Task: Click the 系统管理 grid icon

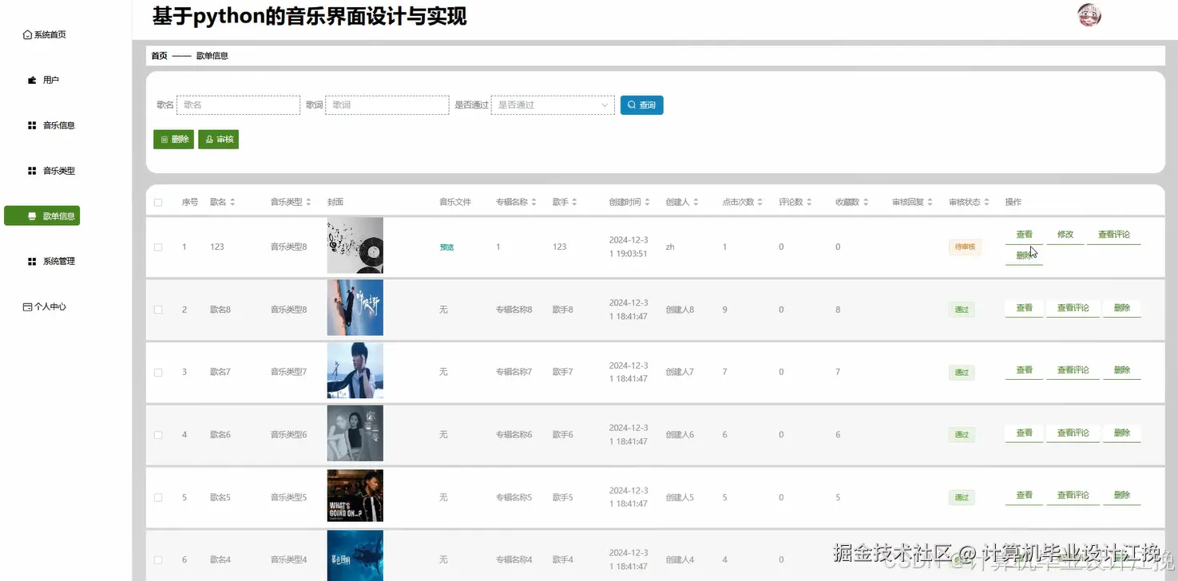Action: coord(32,262)
